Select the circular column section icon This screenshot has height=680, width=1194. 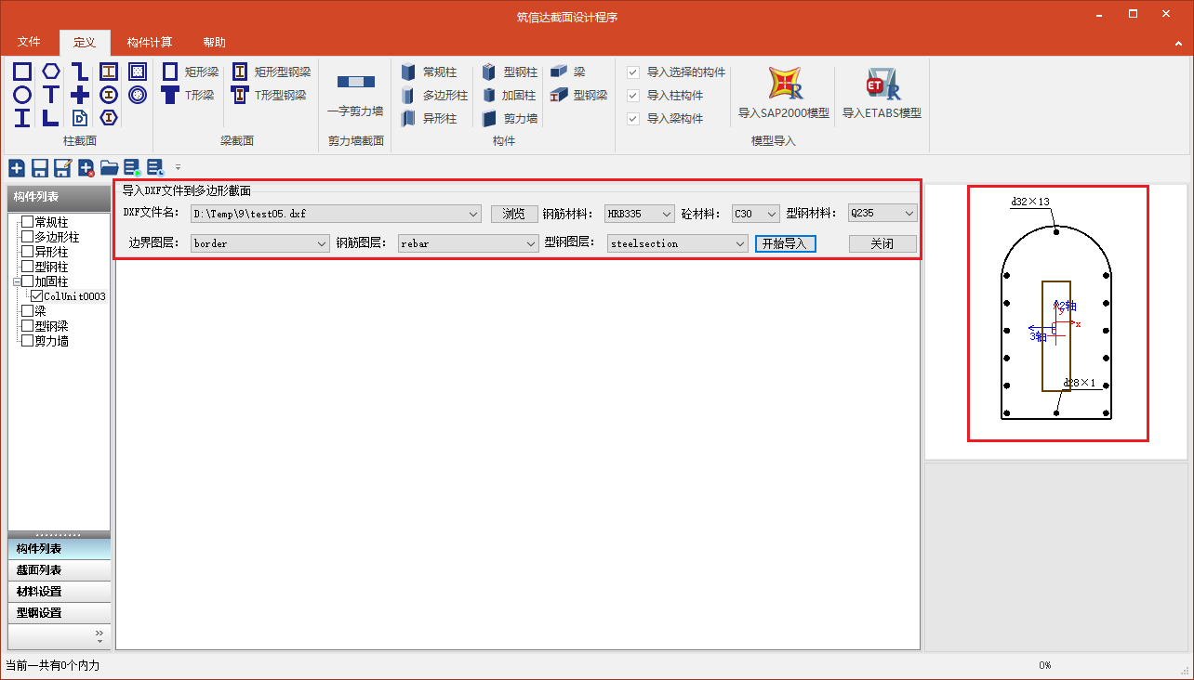22,95
